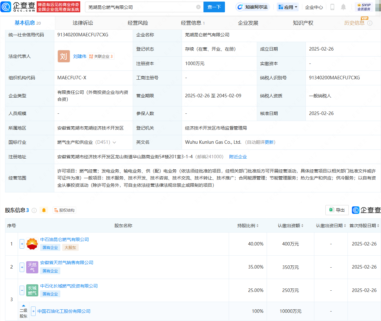This screenshot has height=321, width=381.
Task: Open SVIP 会员服务
Action: [364, 7]
